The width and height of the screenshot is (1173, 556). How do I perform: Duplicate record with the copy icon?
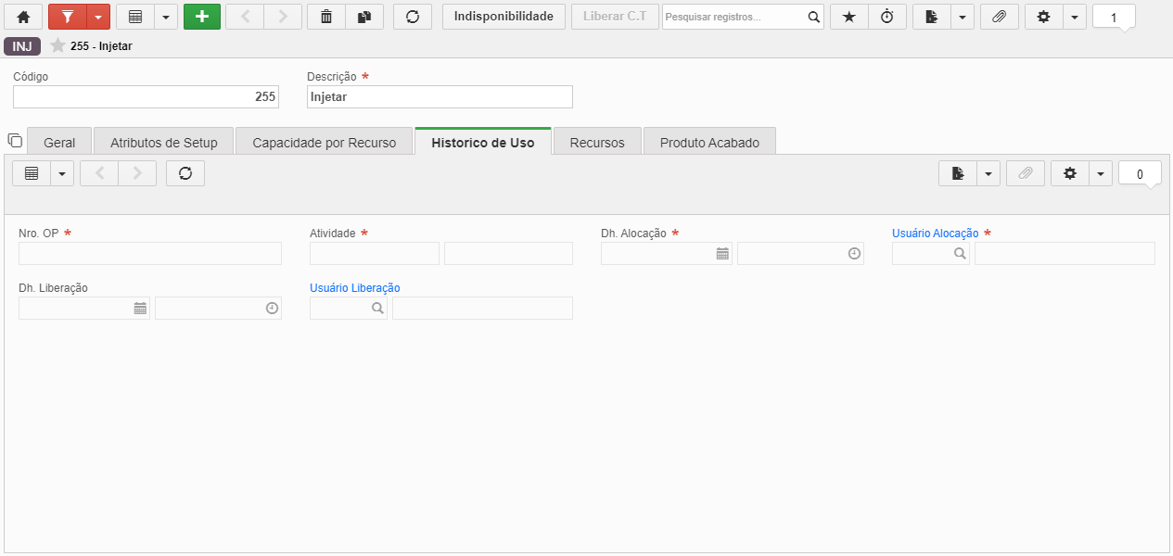coord(364,17)
